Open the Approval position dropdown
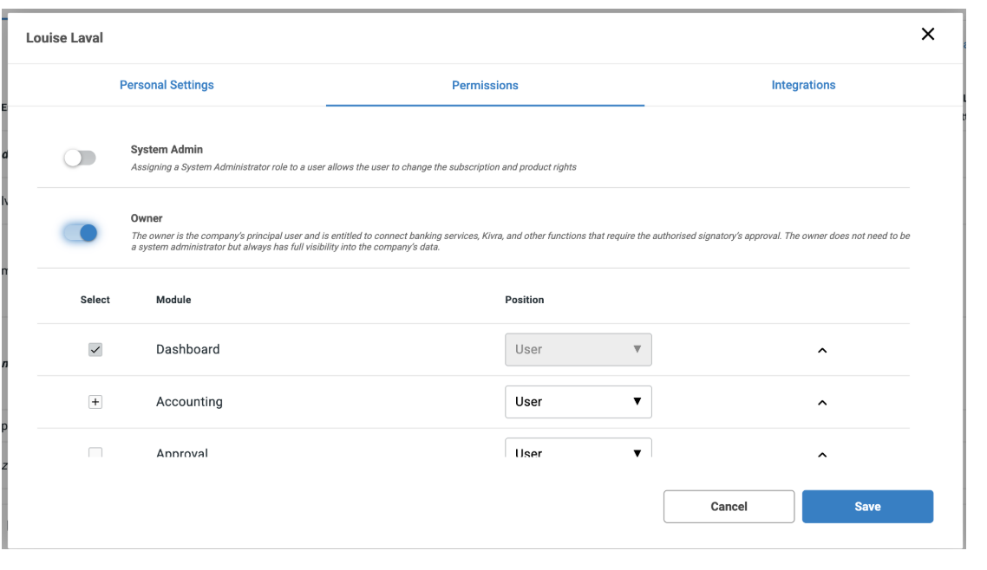987x570 pixels. pos(578,450)
